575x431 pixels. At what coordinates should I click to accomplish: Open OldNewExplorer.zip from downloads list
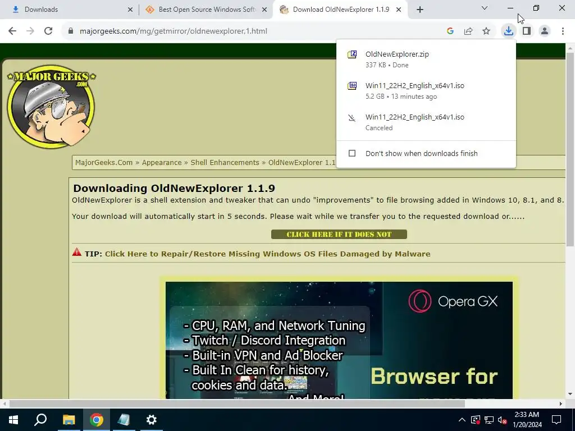tap(426, 59)
